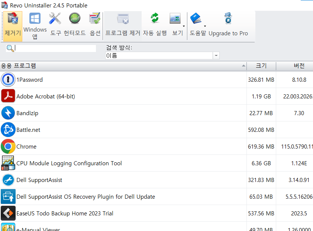Image resolution: width=313 pixels, height=231 pixels.
Task: Select EaseUS Todo Backup Home 2023 Trial
Action: pos(65,214)
